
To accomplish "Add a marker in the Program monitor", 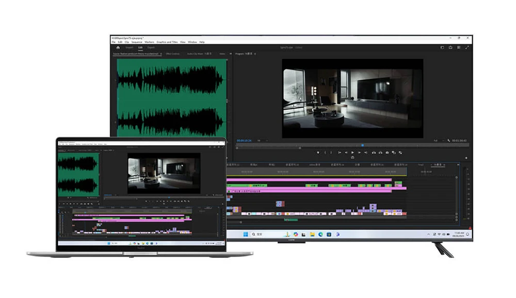I will (x=318, y=152).
